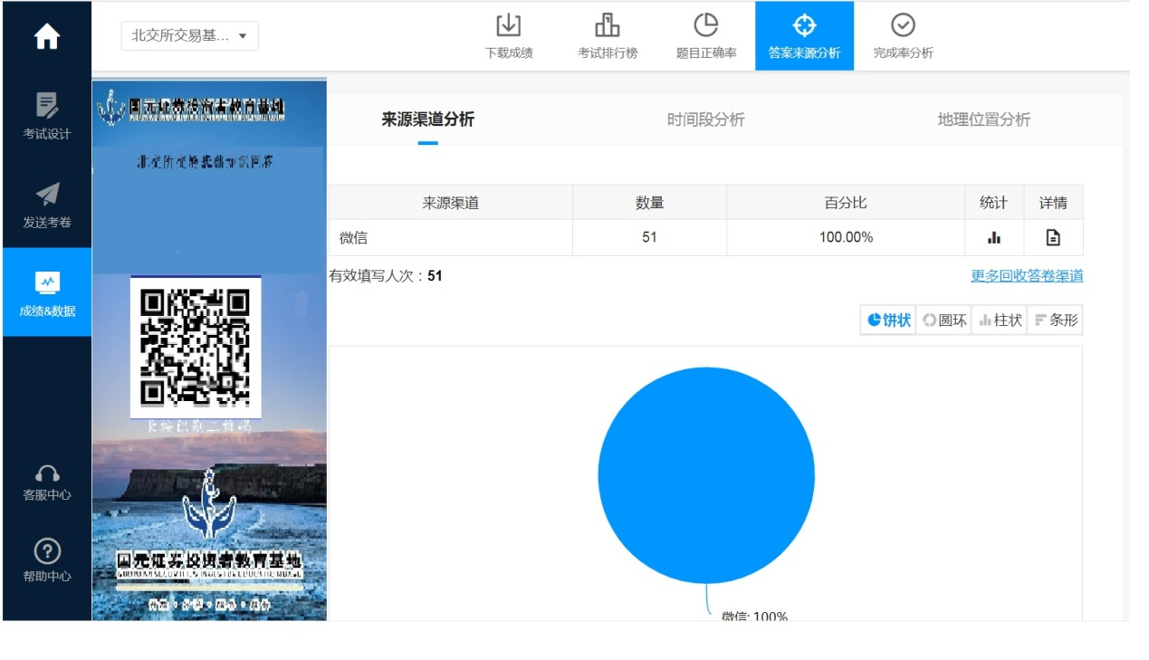The image size is (1149, 660).
Task: Click the 来源渠道 column header
Action: tap(451, 203)
